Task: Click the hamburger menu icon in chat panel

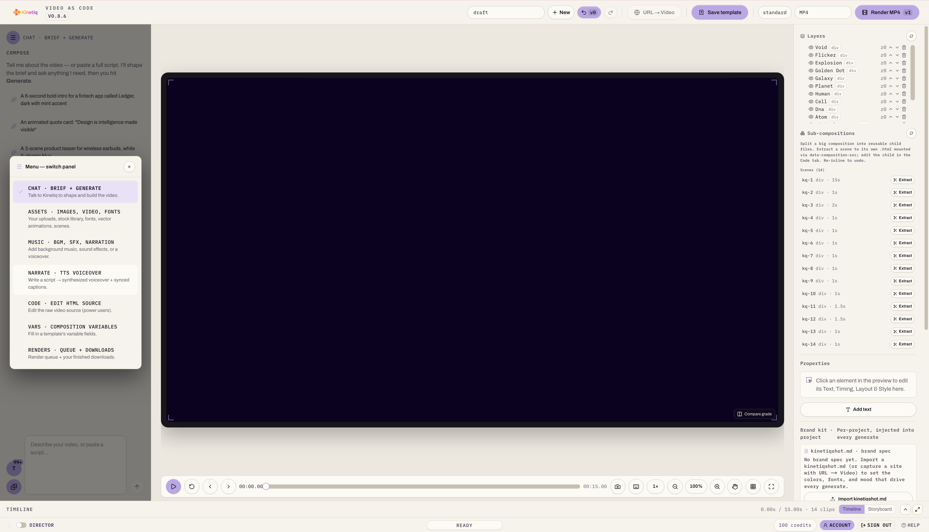Action: point(13,37)
